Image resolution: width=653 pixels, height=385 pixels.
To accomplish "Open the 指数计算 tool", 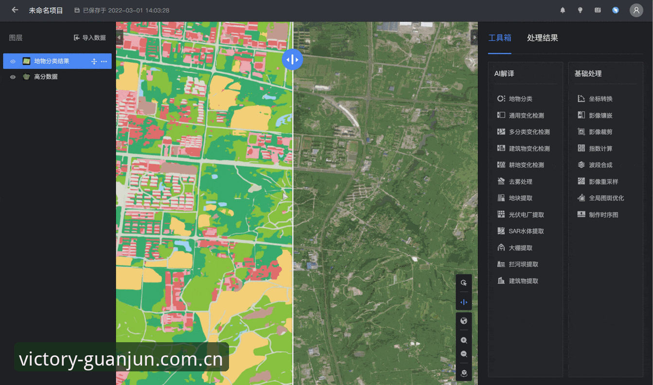I will 595,148.
